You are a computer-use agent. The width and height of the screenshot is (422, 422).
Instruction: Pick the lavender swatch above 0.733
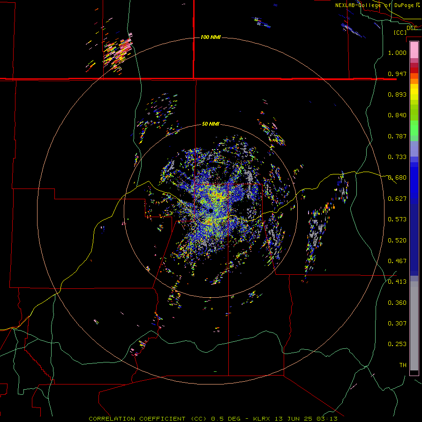414,149
